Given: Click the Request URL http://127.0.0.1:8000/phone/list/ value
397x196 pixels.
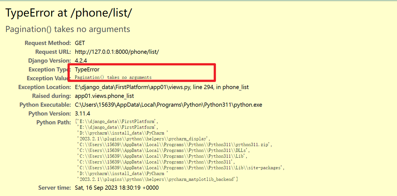Looking at the screenshot, I should click(x=117, y=52).
